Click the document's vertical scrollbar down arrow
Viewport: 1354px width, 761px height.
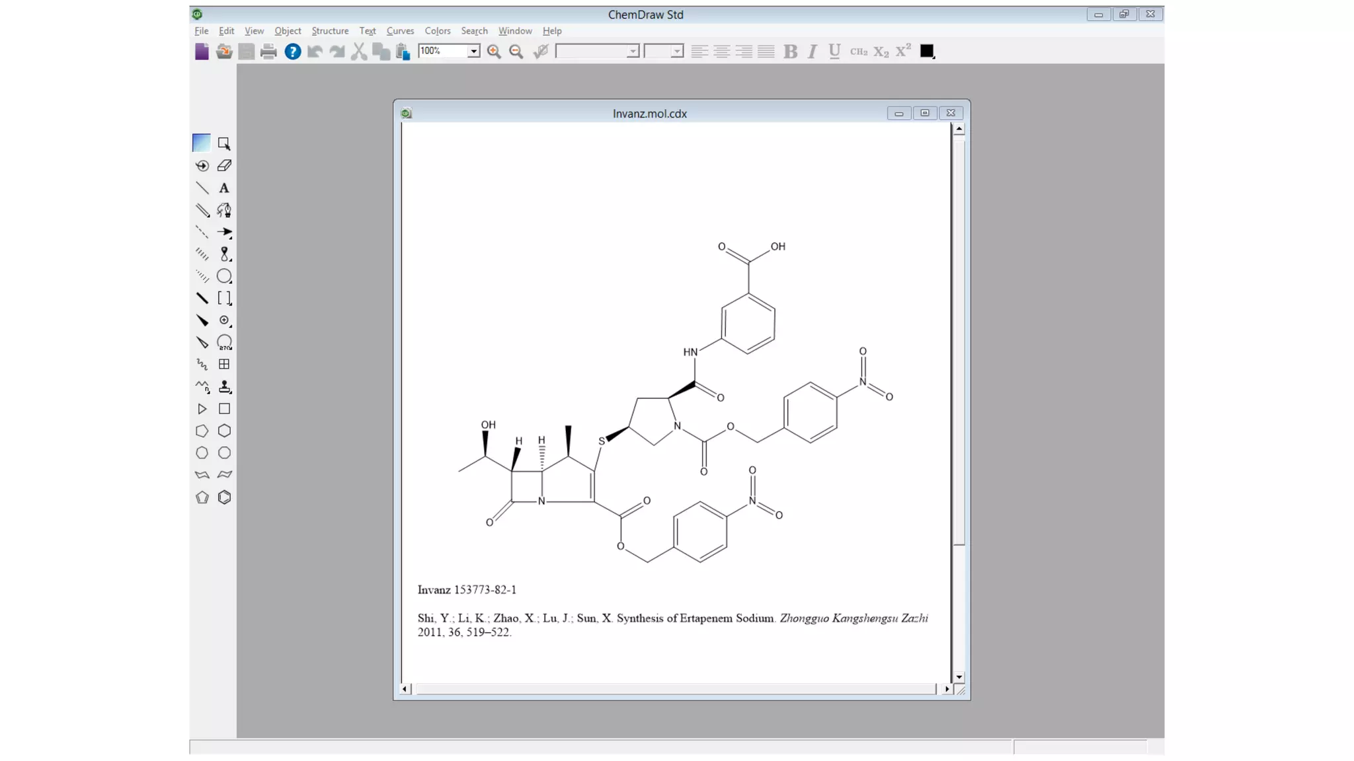click(x=959, y=677)
